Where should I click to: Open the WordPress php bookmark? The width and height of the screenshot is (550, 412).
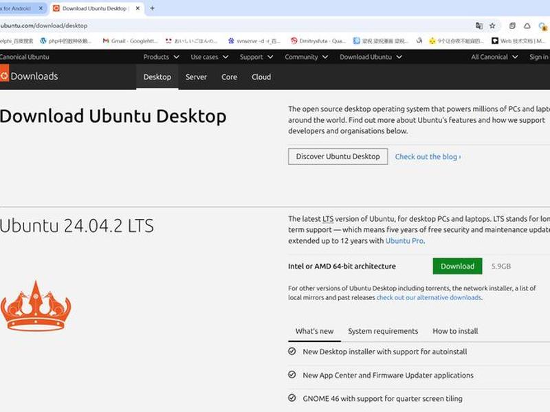tap(65, 41)
